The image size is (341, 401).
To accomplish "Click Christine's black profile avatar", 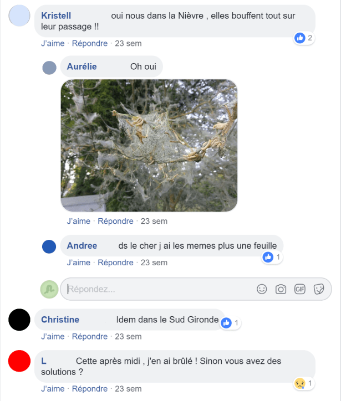I will [19, 320].
